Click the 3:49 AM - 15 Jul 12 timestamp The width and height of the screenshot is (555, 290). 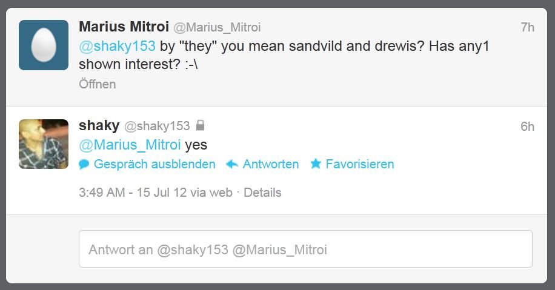click(155, 193)
